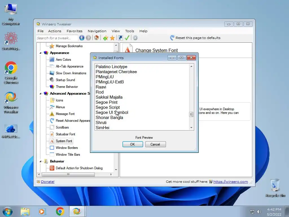This screenshot has width=289, height=217.
Task: Click into the Search for a tweak field
Action: coord(57,38)
